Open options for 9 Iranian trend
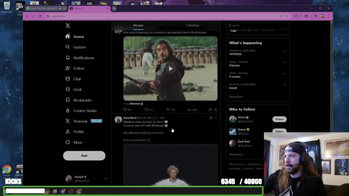Image resolution: width=349 pixels, height=196 pixels. click(285, 73)
